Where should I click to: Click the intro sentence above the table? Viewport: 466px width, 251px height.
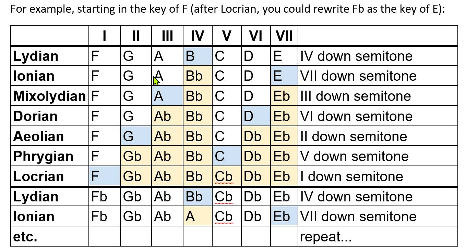228,9
